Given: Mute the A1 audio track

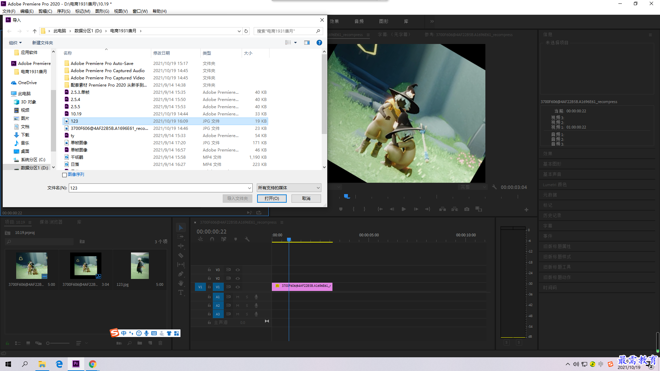Looking at the screenshot, I should (238, 297).
